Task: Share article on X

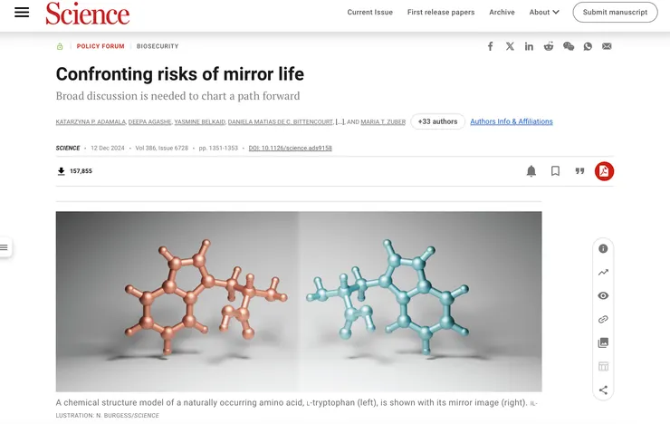Action: (x=510, y=46)
